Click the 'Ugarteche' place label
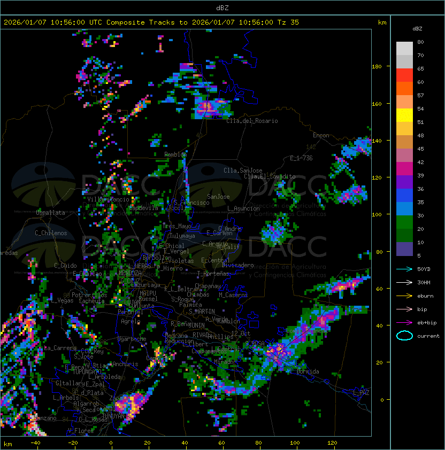The height and width of the screenshot is (450, 445). [132, 339]
